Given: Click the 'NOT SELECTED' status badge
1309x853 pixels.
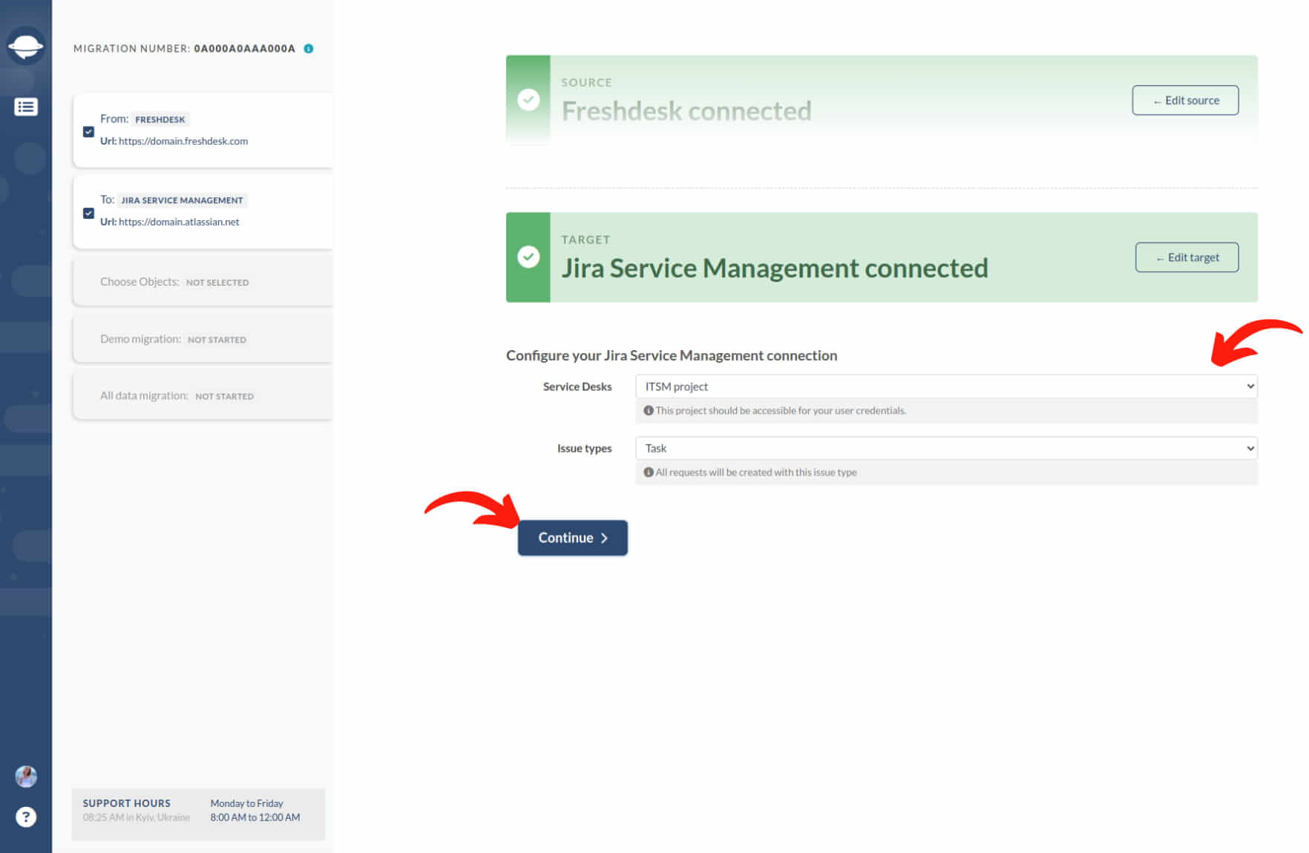Looking at the screenshot, I should point(217,283).
